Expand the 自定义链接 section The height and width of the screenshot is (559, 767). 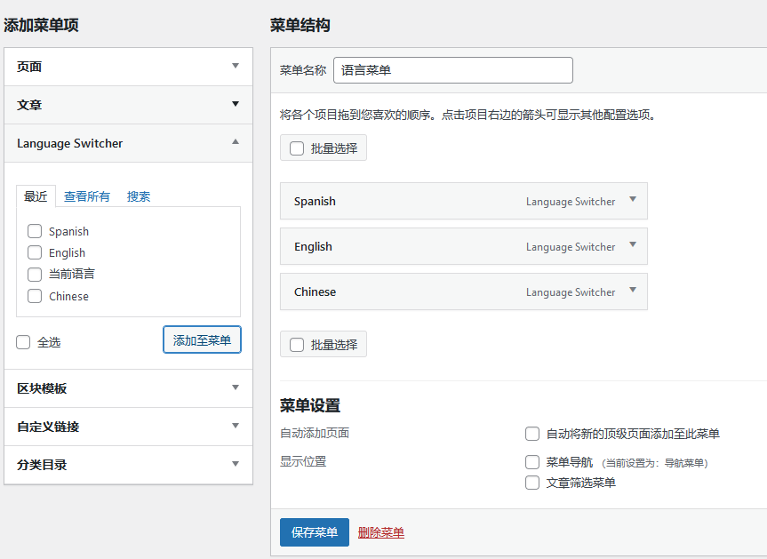click(235, 426)
